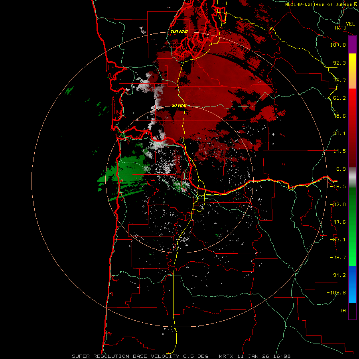Click the 76.7 velocity scale value

tap(339, 80)
